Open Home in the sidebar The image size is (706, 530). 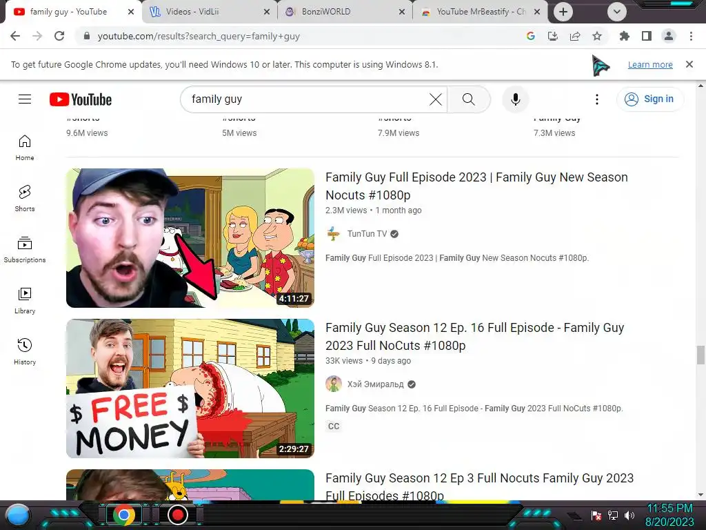(x=25, y=148)
